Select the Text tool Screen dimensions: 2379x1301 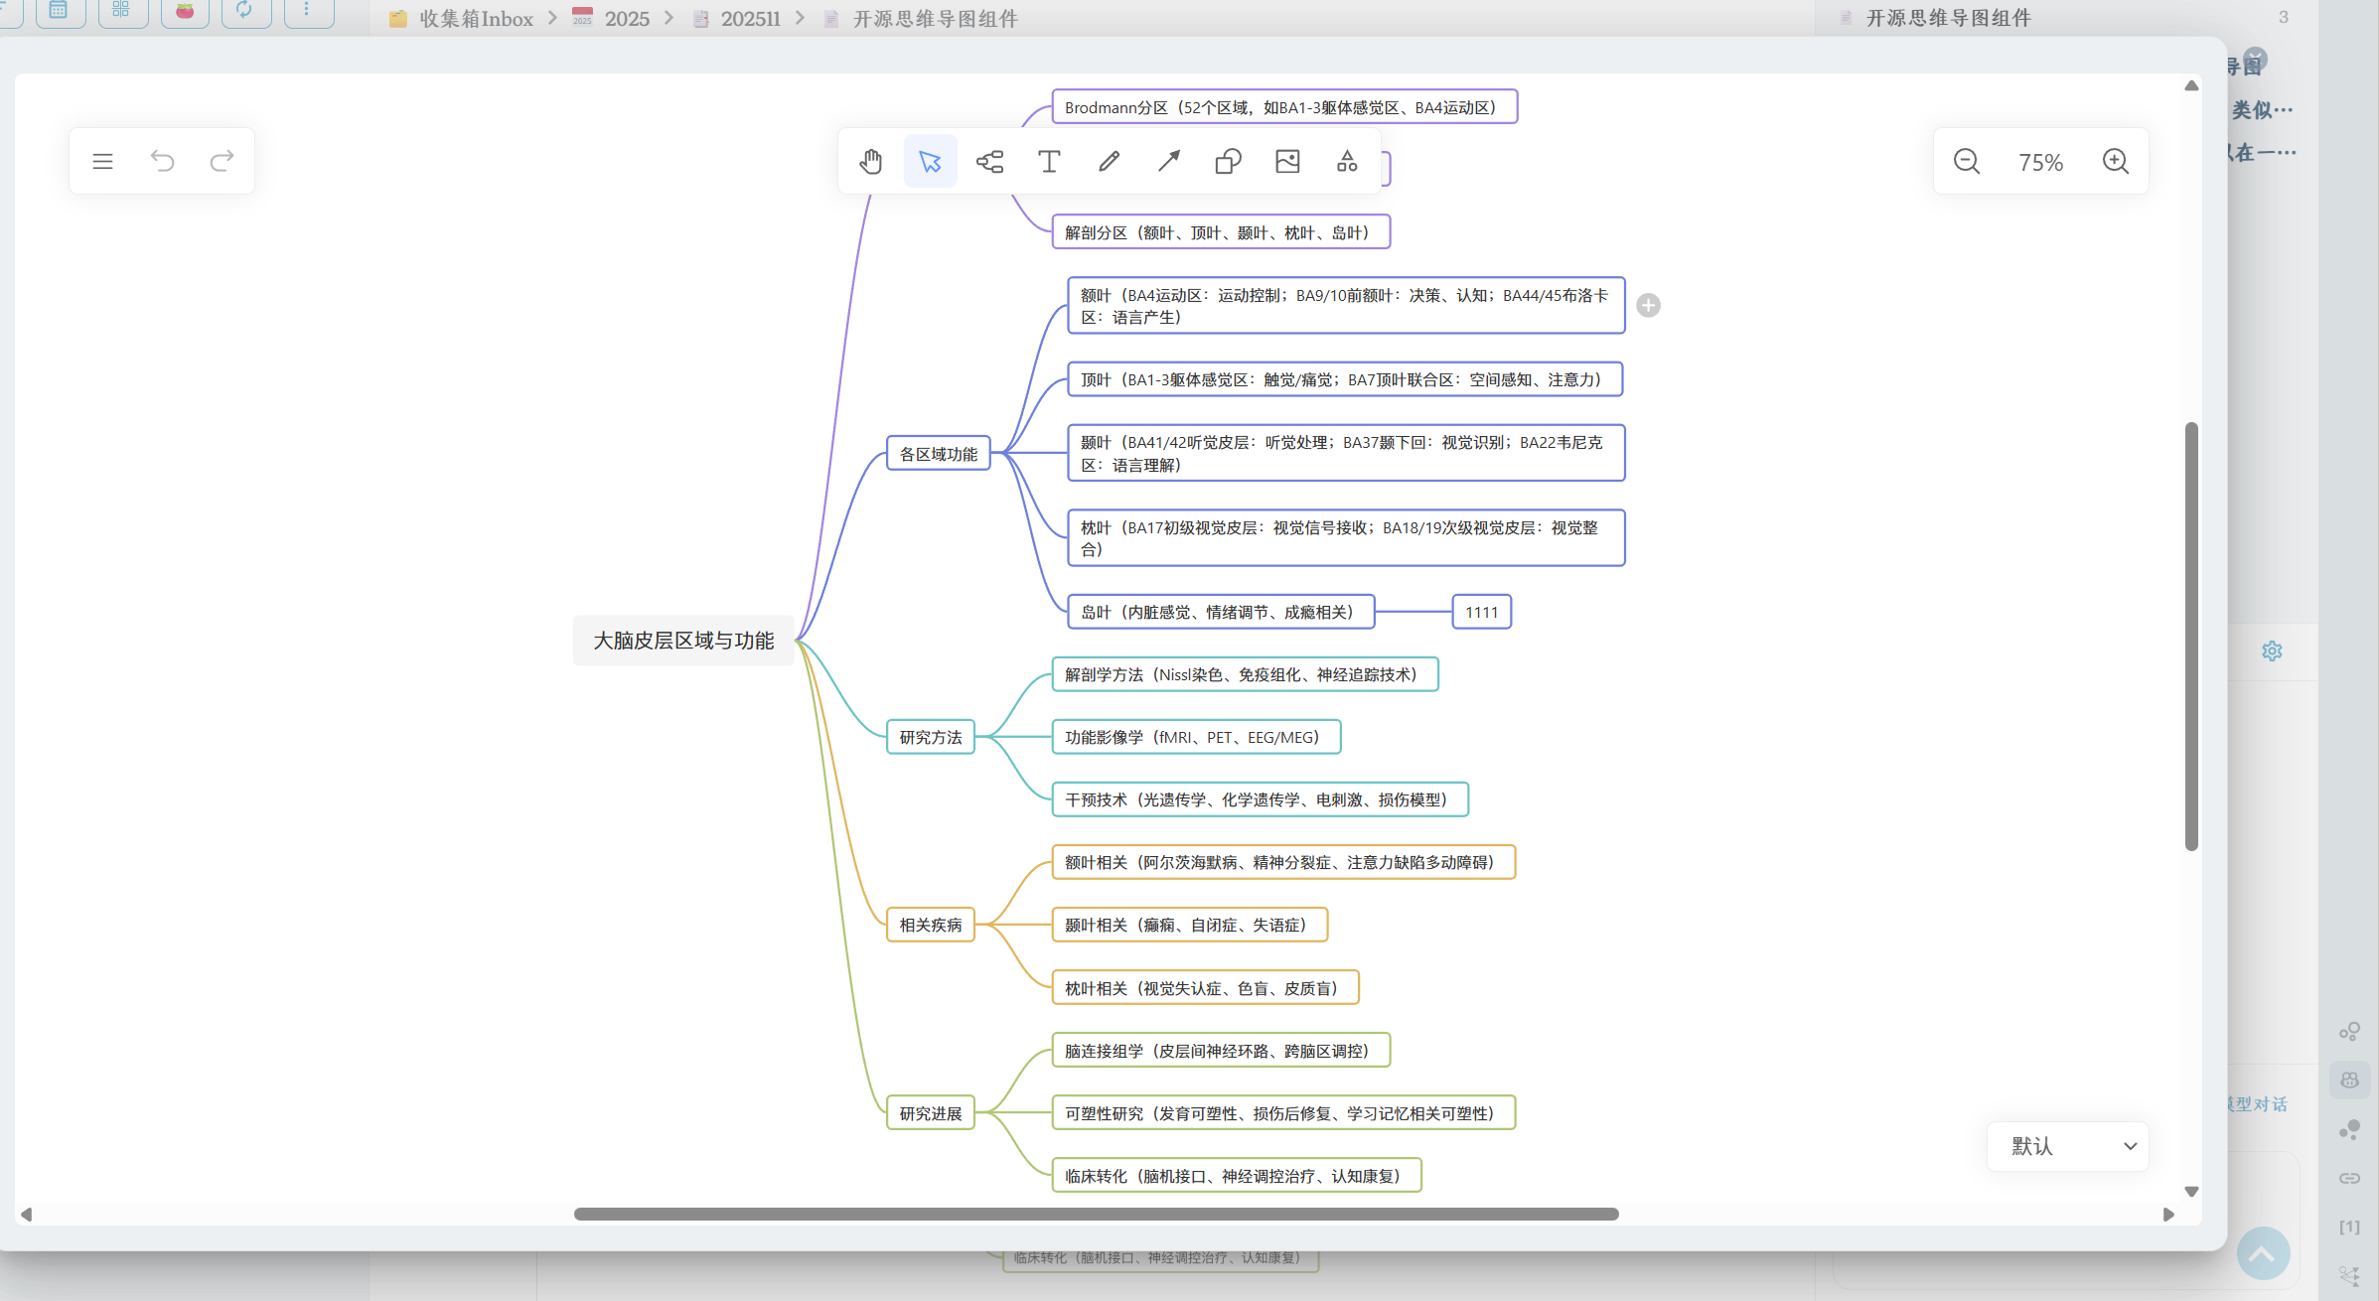point(1049,161)
